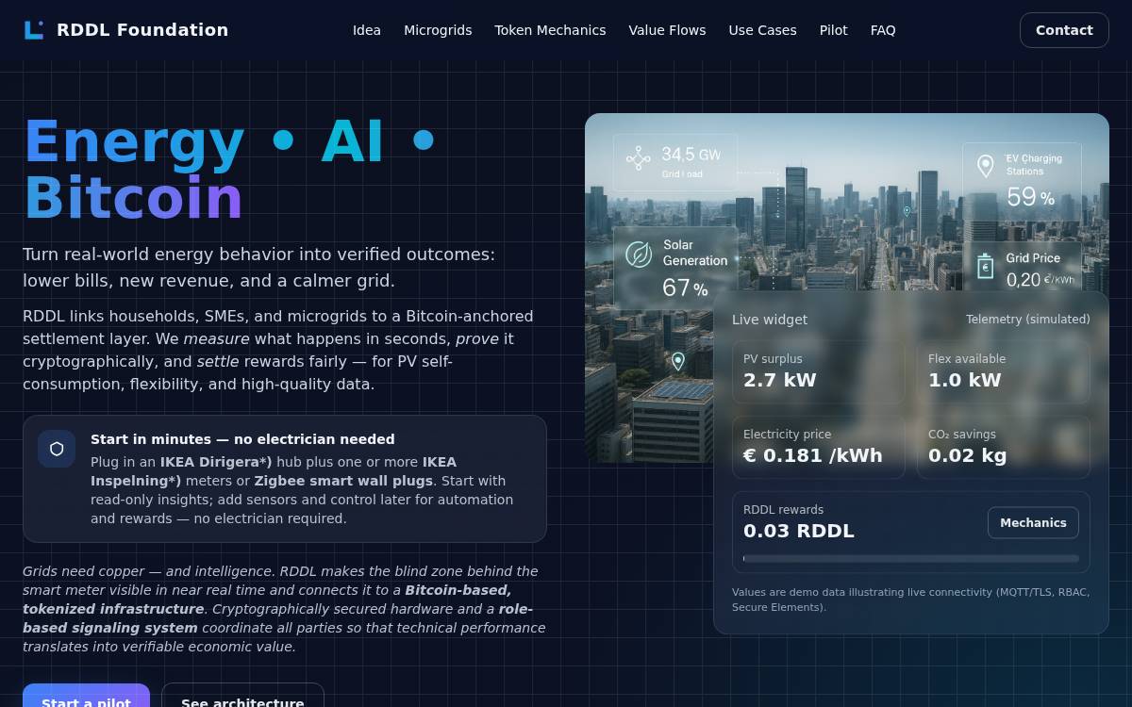Click the bold 'IKEA Dirigera*)' text

pos(216,462)
